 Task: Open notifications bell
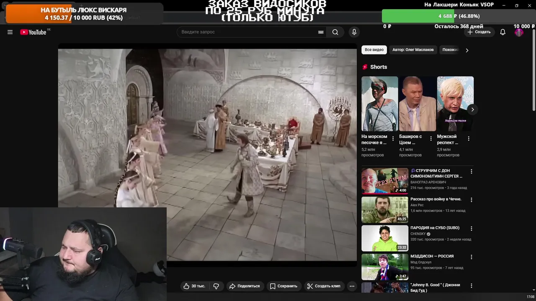tap(503, 32)
